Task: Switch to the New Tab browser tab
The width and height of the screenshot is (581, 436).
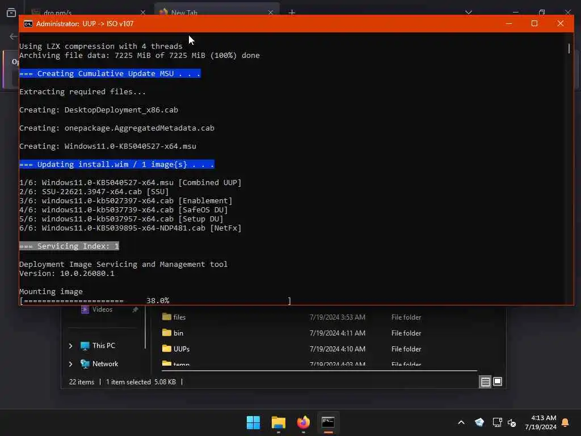Action: 217,10
